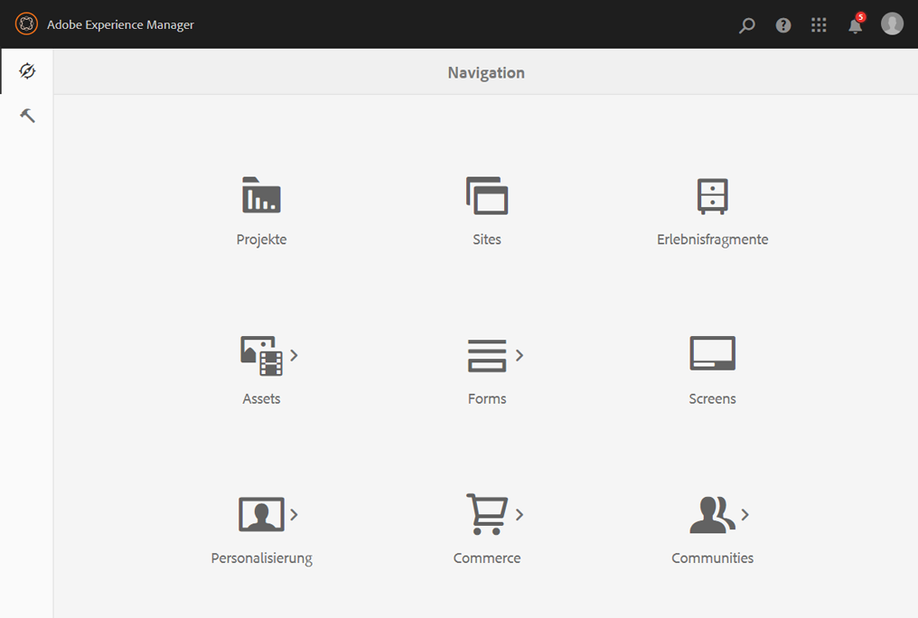Open the Erlebnisfragmente cabinet icon
918x618 pixels.
click(x=713, y=196)
